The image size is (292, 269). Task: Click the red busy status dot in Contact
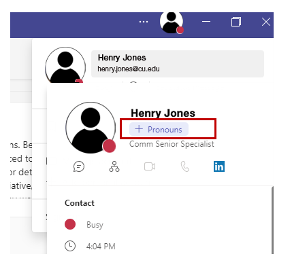tap(70, 224)
